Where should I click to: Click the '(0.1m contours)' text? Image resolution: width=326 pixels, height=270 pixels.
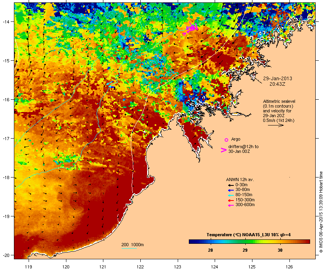click(278, 106)
